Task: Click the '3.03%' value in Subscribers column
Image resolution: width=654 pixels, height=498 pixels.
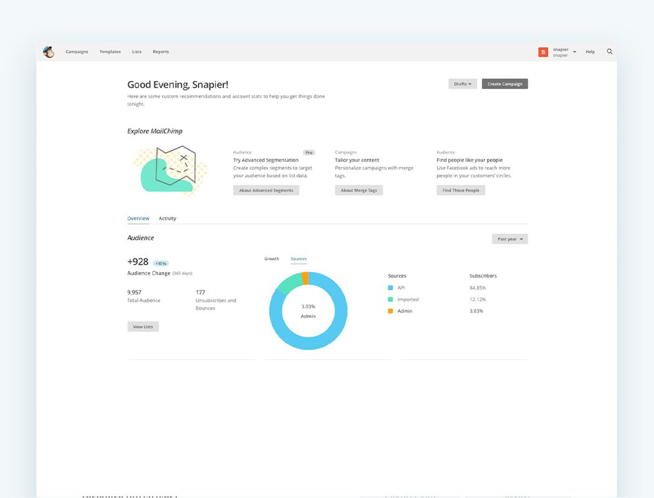Action: tap(476, 311)
